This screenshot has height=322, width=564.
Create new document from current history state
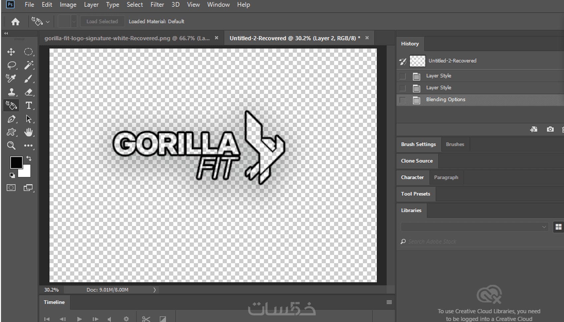[x=534, y=129]
